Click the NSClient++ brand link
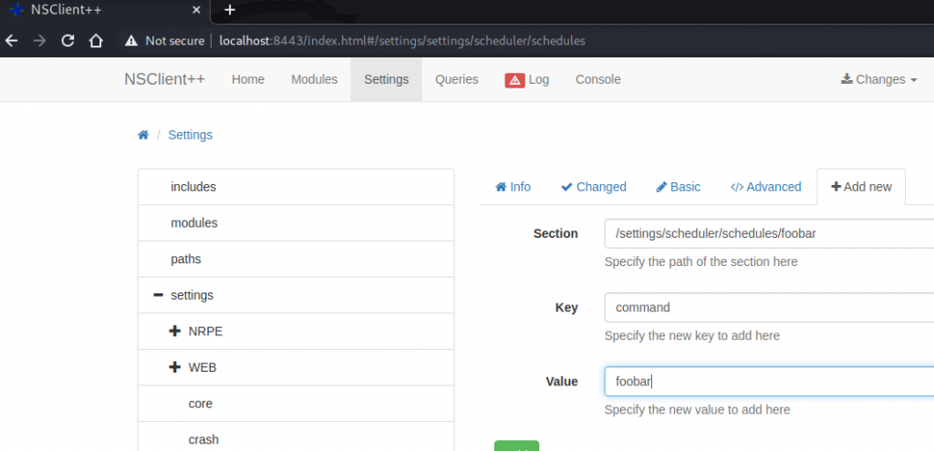 click(x=164, y=79)
